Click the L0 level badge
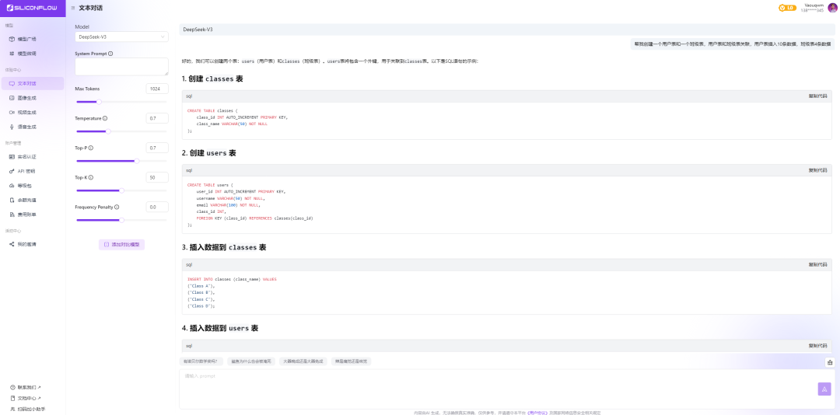Image resolution: width=840 pixels, height=415 pixels. click(x=787, y=8)
